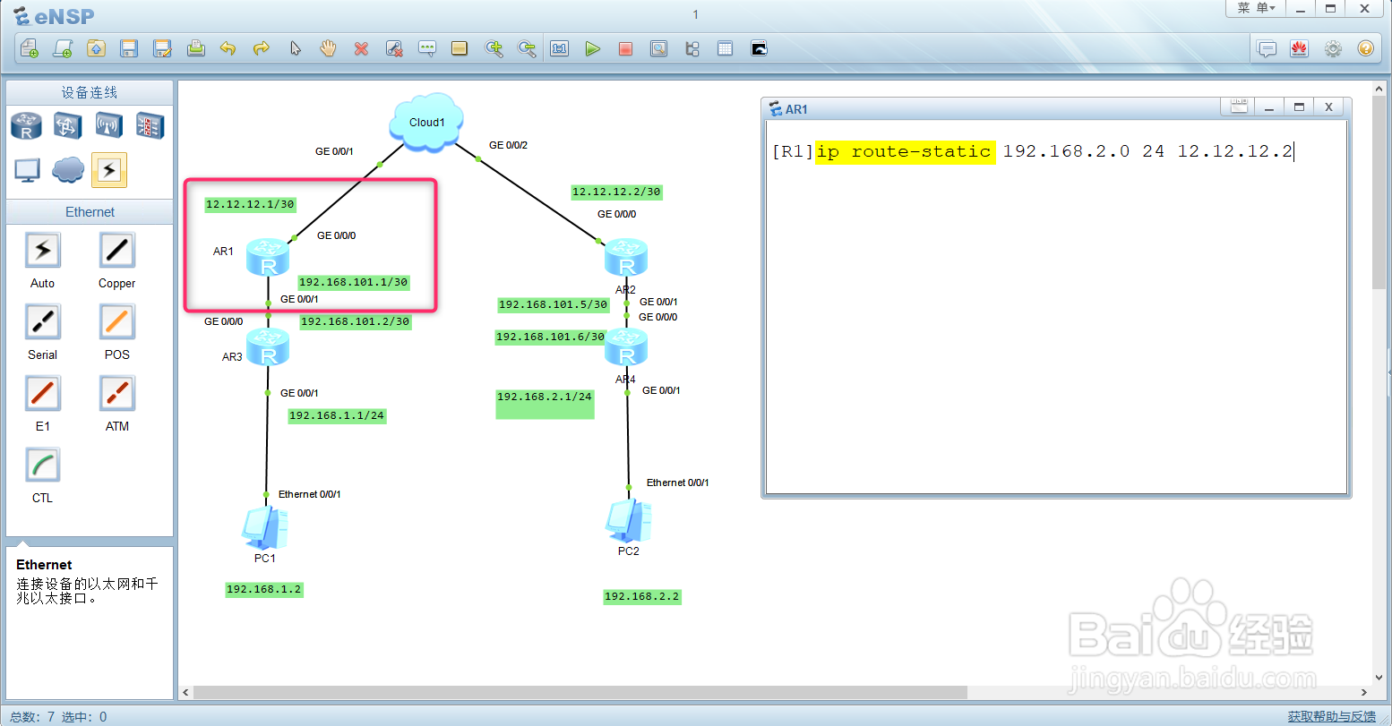Image resolution: width=1392 pixels, height=726 pixels.
Task: Undo the last action
Action: tap(228, 48)
